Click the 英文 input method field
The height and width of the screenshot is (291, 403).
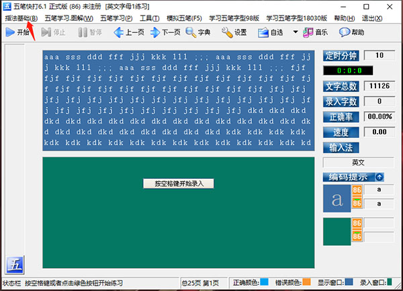[358, 163]
